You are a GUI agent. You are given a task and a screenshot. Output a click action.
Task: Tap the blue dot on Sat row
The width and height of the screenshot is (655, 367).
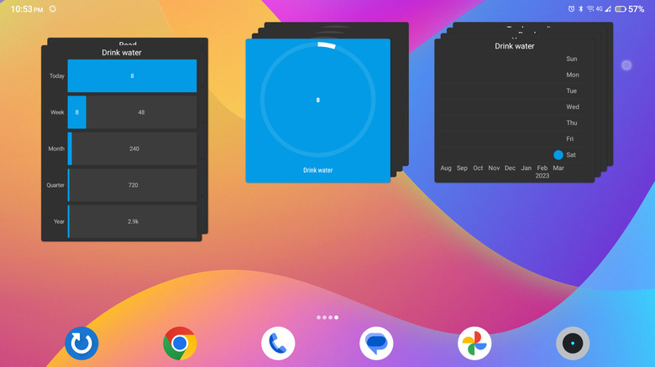pos(558,155)
